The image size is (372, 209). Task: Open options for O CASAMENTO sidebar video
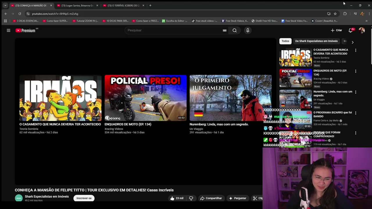pyautogui.click(x=355, y=50)
